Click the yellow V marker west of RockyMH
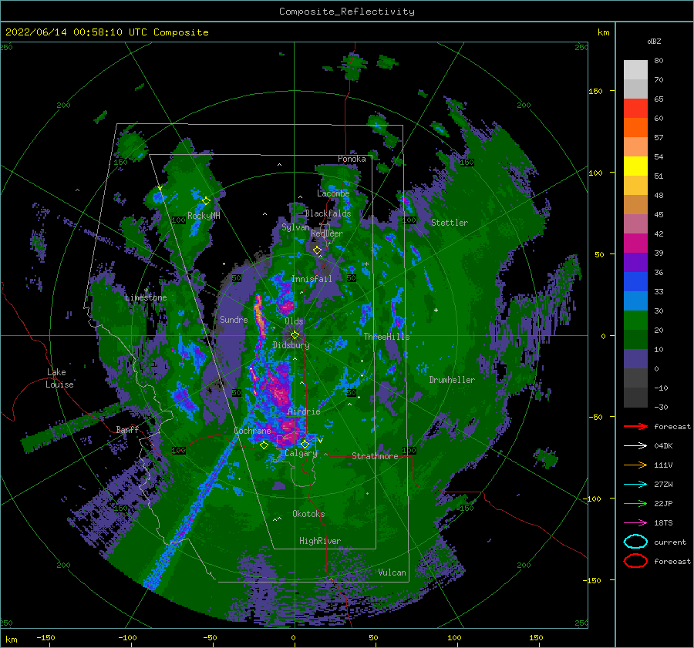The height and width of the screenshot is (648, 694). (160, 189)
